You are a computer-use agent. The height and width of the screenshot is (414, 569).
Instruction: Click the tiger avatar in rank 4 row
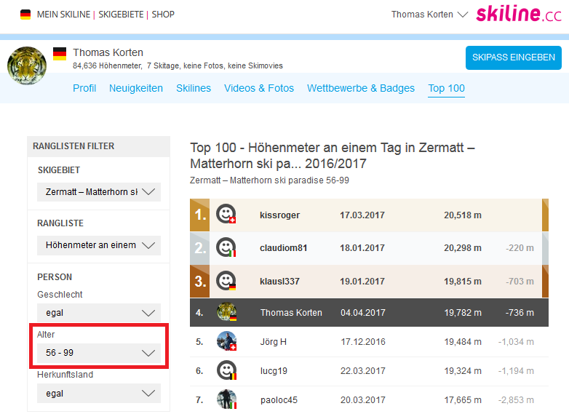227,312
